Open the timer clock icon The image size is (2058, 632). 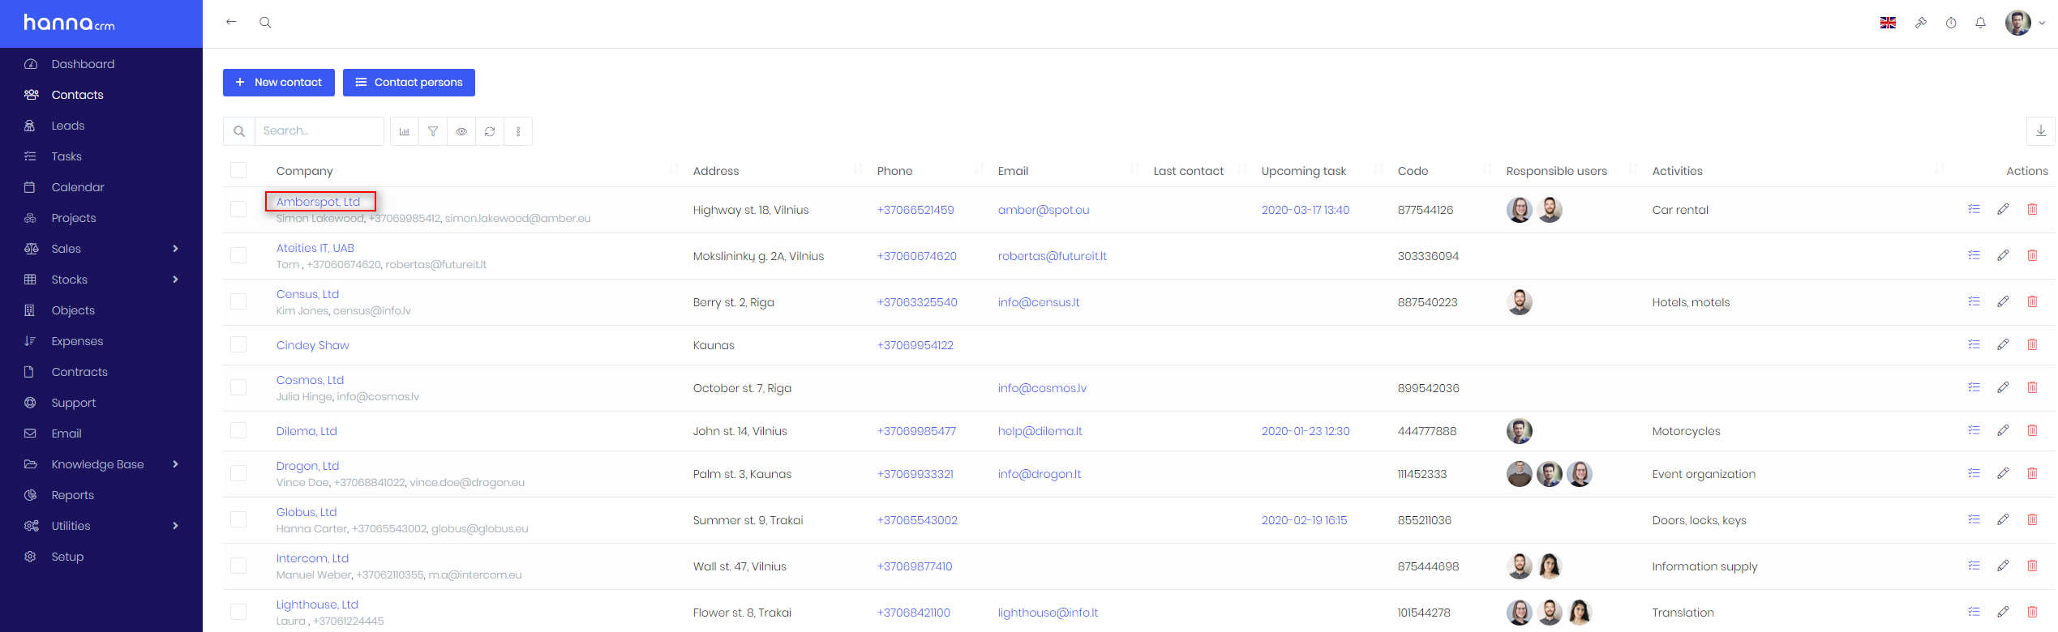tap(1951, 23)
